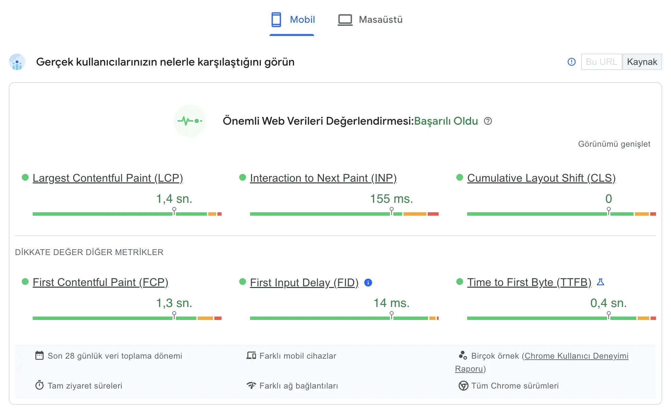Screen dimensions: 671x413
Task: Click the flask experimental icon next to TTFB
Action: tap(601, 282)
